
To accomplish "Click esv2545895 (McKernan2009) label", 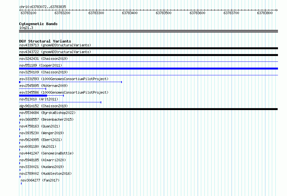I will (x=44, y=86).
